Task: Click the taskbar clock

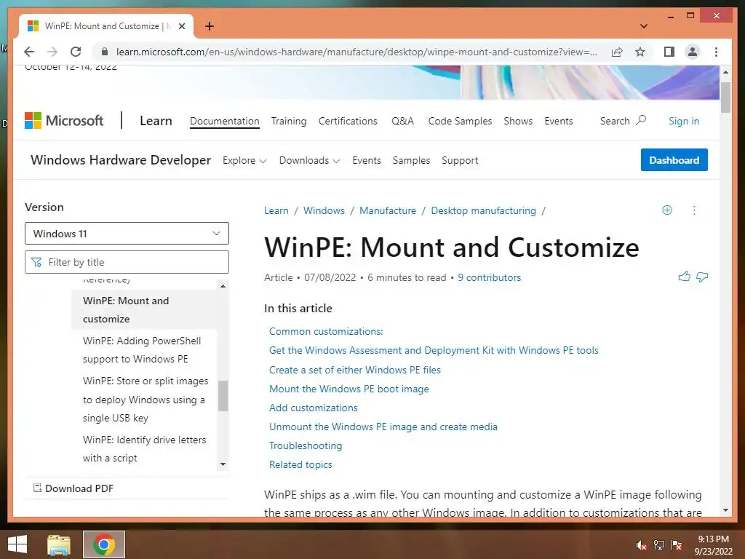Action: 714,545
